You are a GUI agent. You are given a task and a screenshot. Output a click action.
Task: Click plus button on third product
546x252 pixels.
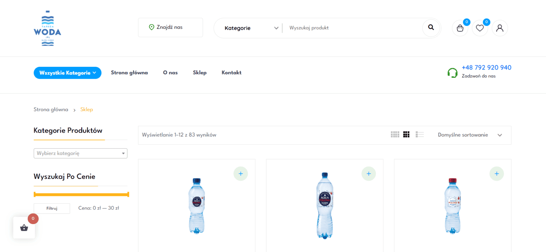[497, 174]
